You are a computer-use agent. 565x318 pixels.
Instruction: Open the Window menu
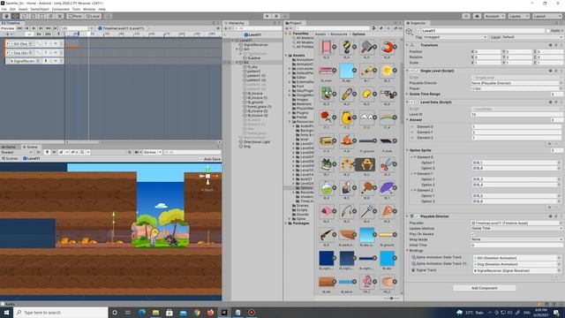pos(89,9)
